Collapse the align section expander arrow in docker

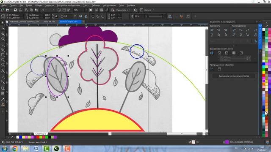pos(234,46)
